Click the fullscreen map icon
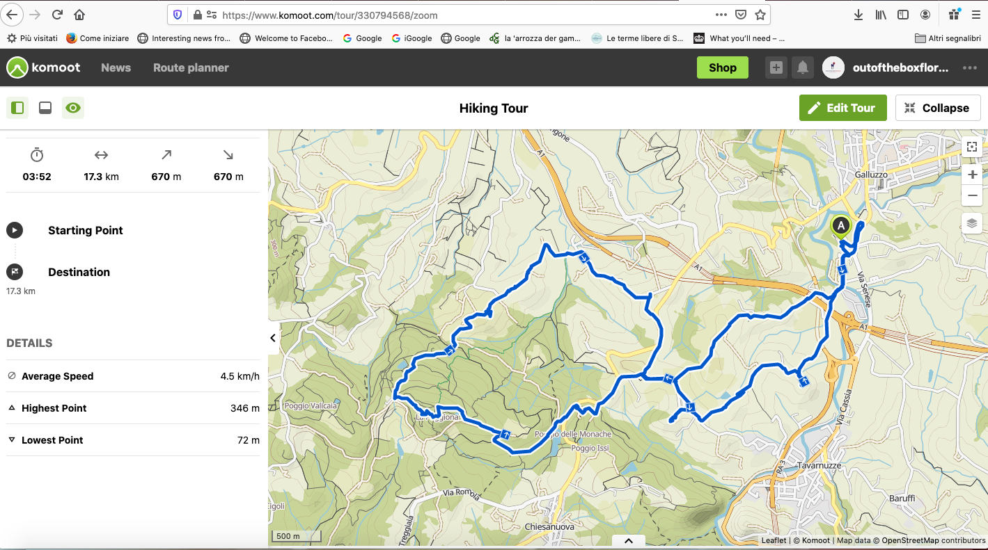This screenshot has height=550, width=988. tap(973, 147)
